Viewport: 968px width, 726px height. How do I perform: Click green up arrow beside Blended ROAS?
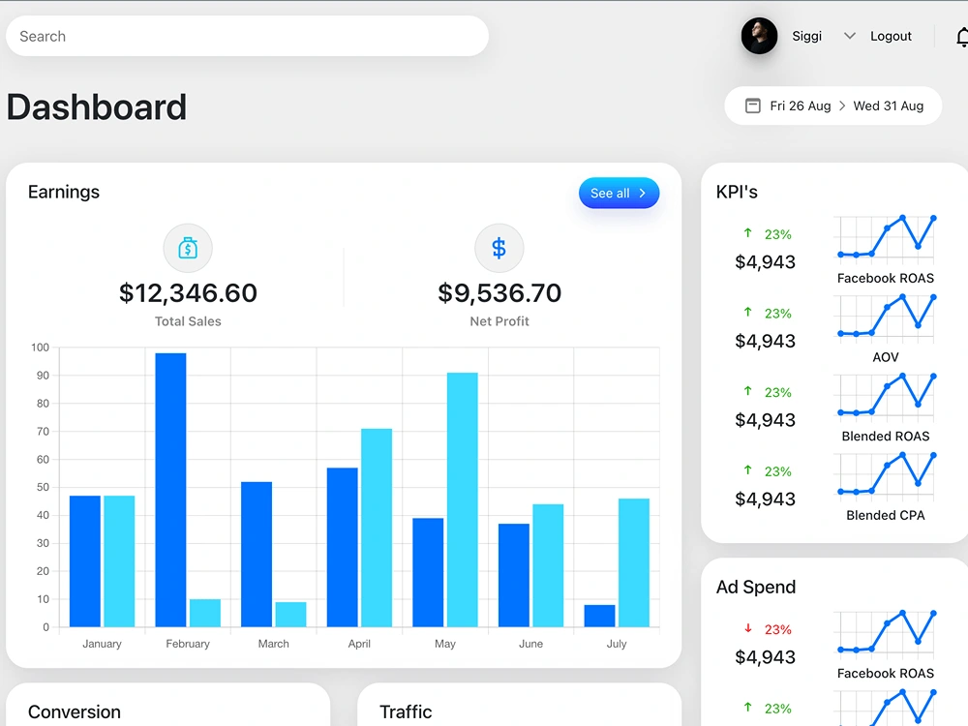point(747,391)
